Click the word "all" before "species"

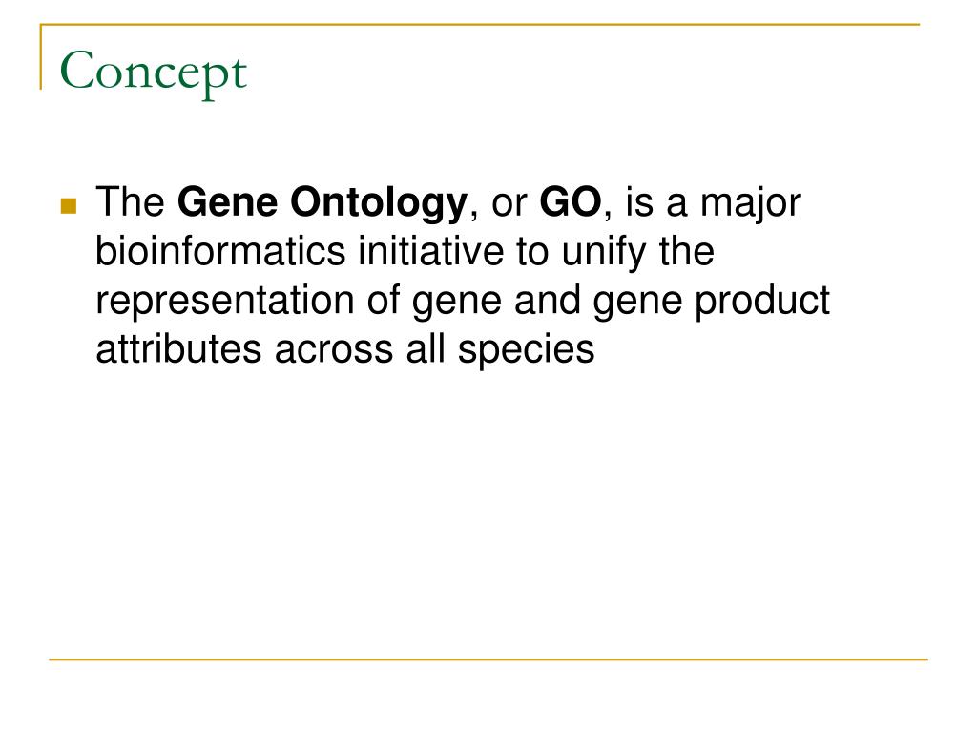[426, 348]
